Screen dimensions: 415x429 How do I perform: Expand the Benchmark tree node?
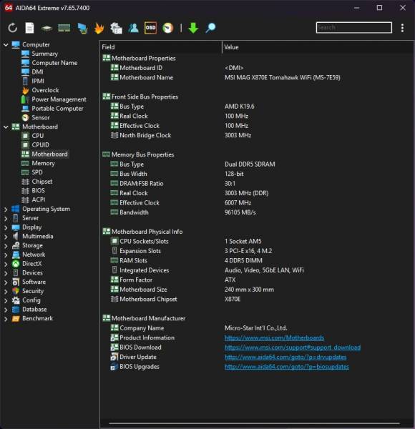(6, 319)
